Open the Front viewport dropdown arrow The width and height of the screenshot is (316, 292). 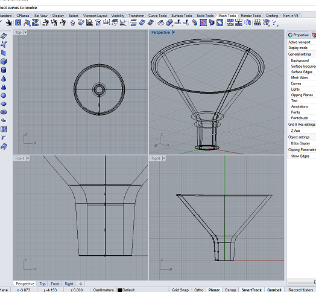pyautogui.click(x=28, y=158)
